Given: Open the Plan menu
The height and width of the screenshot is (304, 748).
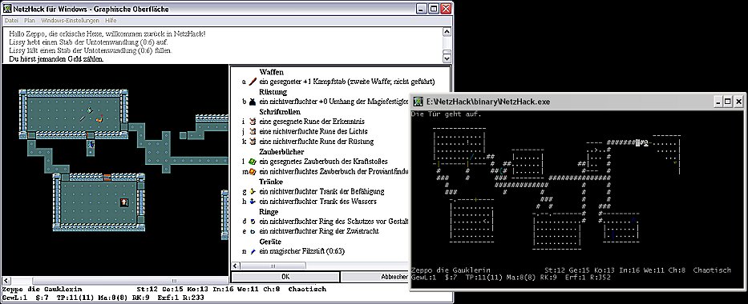Looking at the screenshot, I should point(30,21).
